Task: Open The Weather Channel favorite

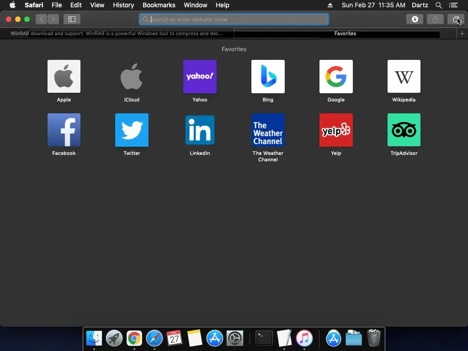Action: (268, 130)
